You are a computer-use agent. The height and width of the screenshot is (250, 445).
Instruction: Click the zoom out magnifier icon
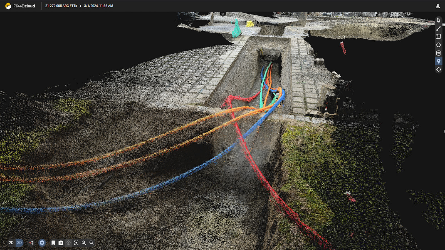point(92,242)
